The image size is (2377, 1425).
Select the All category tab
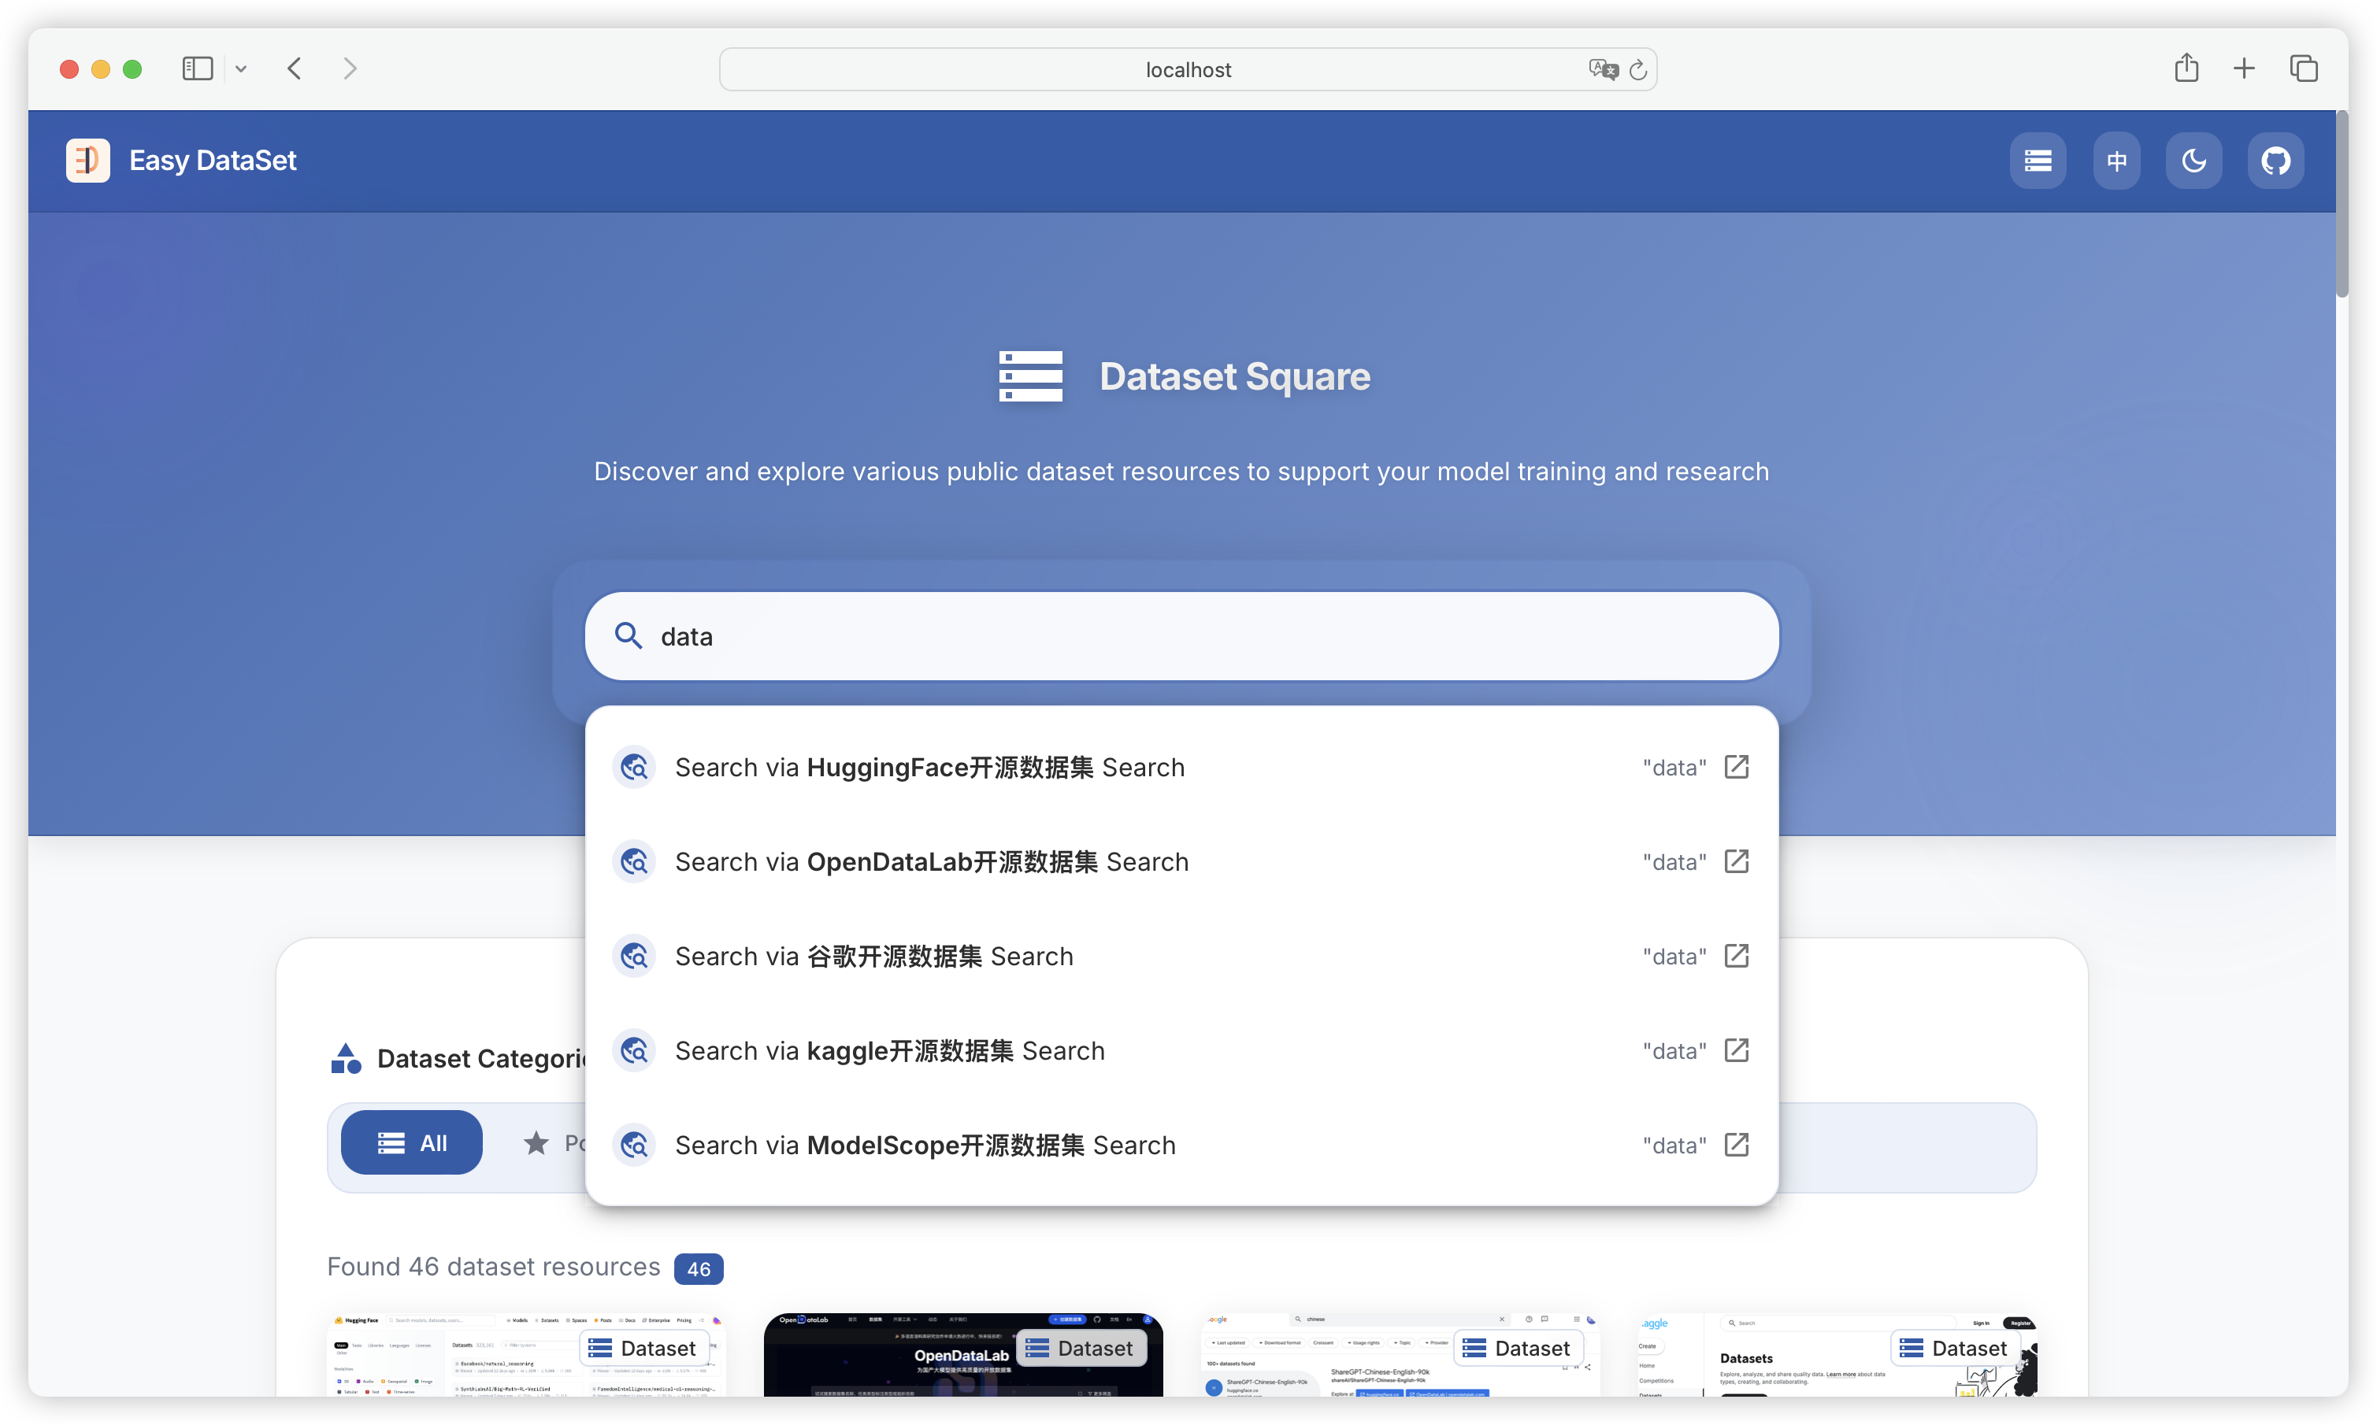point(411,1142)
